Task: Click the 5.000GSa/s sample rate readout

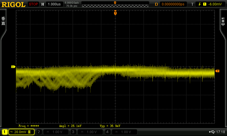Action: [72, 3]
